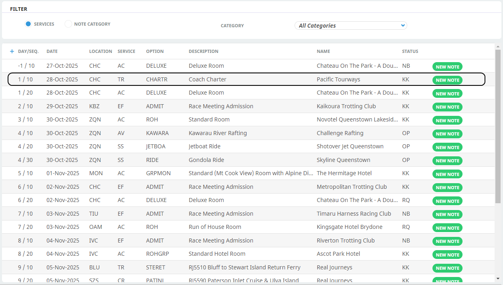Image resolution: width=503 pixels, height=285 pixels.
Task: Add new note for Timaru Harness Racing Club
Action: click(x=447, y=214)
